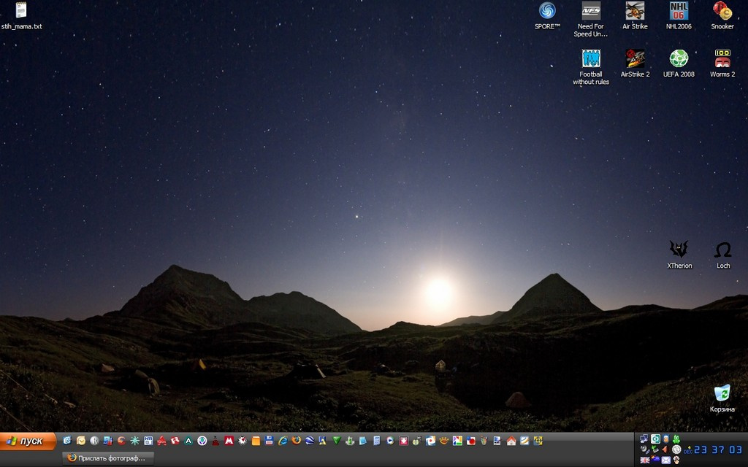Screen dimensions: 748x467
Task: Open the volume speaker tray icon
Action: (665, 449)
